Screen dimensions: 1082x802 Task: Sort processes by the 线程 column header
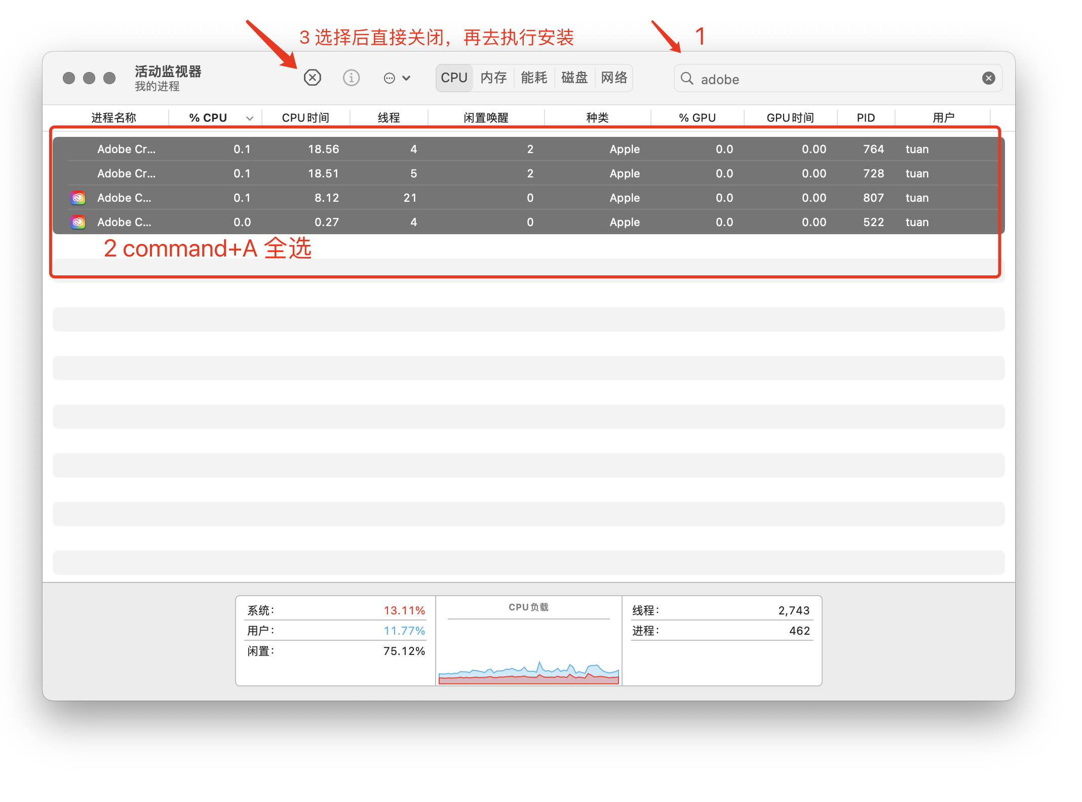pos(388,117)
